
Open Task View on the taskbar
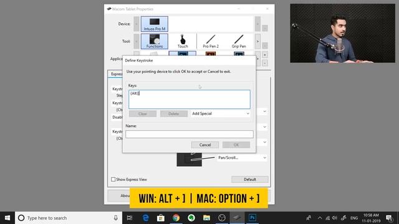click(x=130, y=218)
